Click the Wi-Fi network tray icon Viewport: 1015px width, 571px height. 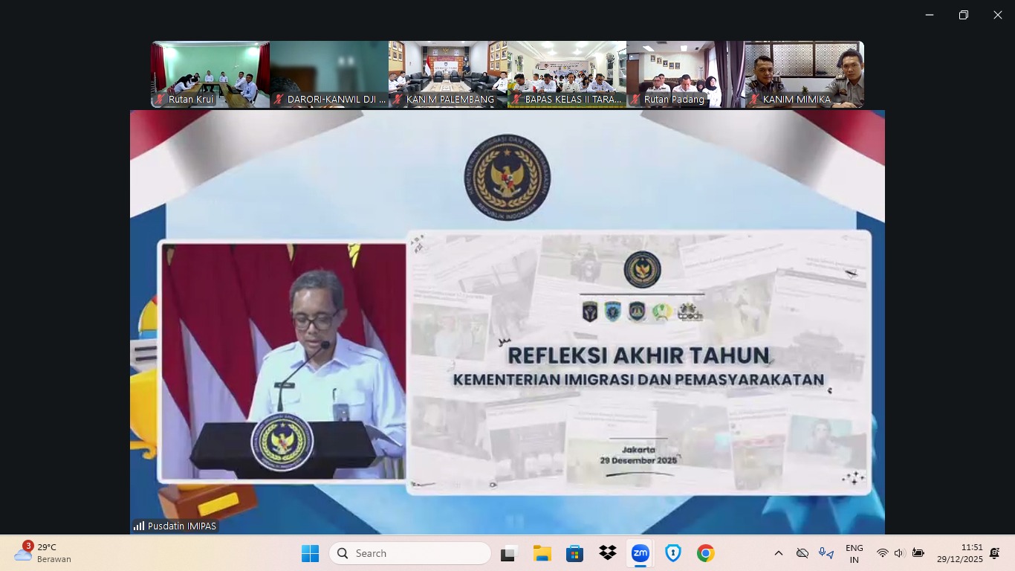tap(882, 553)
